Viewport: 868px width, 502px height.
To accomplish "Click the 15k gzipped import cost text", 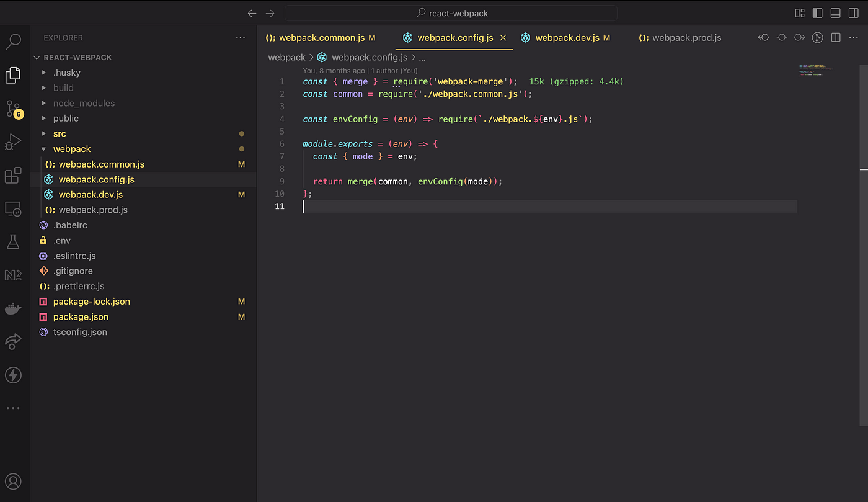I will point(576,81).
